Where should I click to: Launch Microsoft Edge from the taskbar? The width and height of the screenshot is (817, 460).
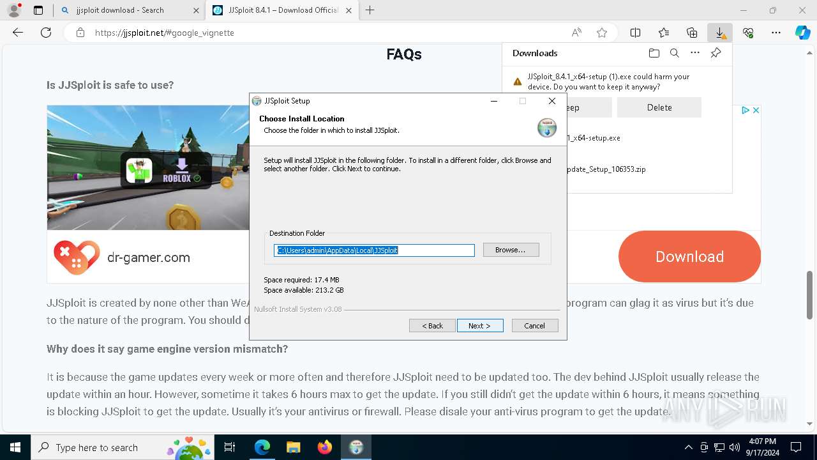pos(262,447)
